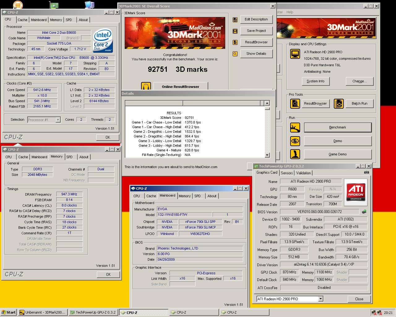
Task: Open the Help menu in 3DMark2001
Action: [290, 12]
